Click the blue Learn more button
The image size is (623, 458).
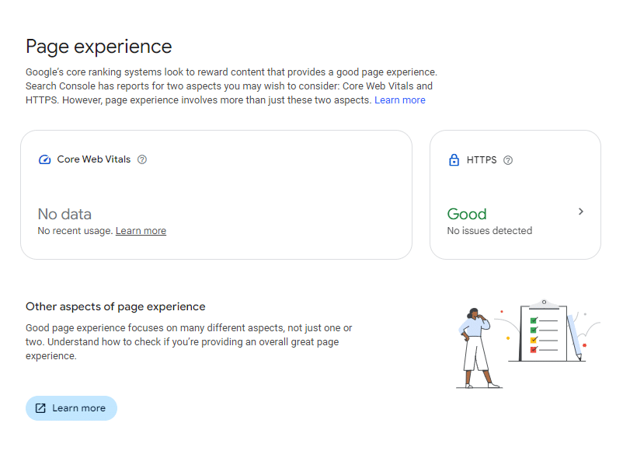click(x=71, y=408)
